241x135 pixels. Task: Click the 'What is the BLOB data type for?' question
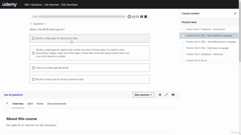point(47,29)
